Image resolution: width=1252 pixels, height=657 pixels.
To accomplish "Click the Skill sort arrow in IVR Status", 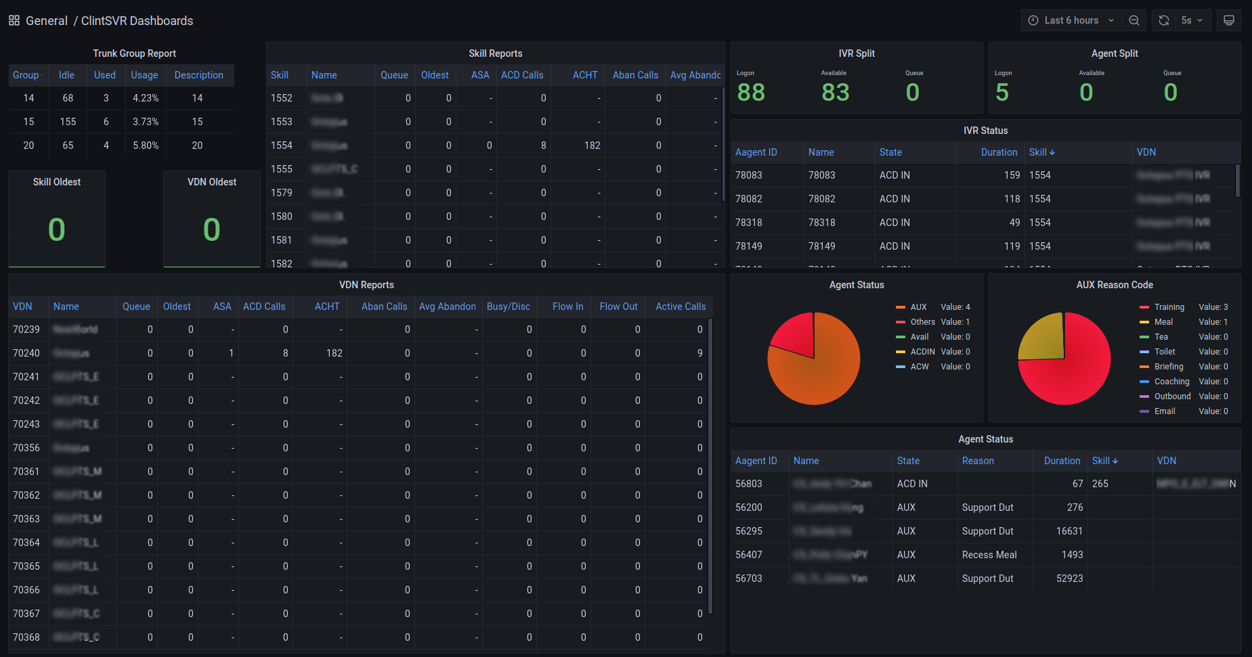I will coord(1052,153).
